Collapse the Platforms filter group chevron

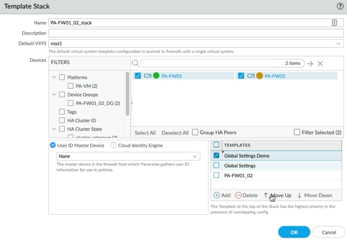[54, 77]
